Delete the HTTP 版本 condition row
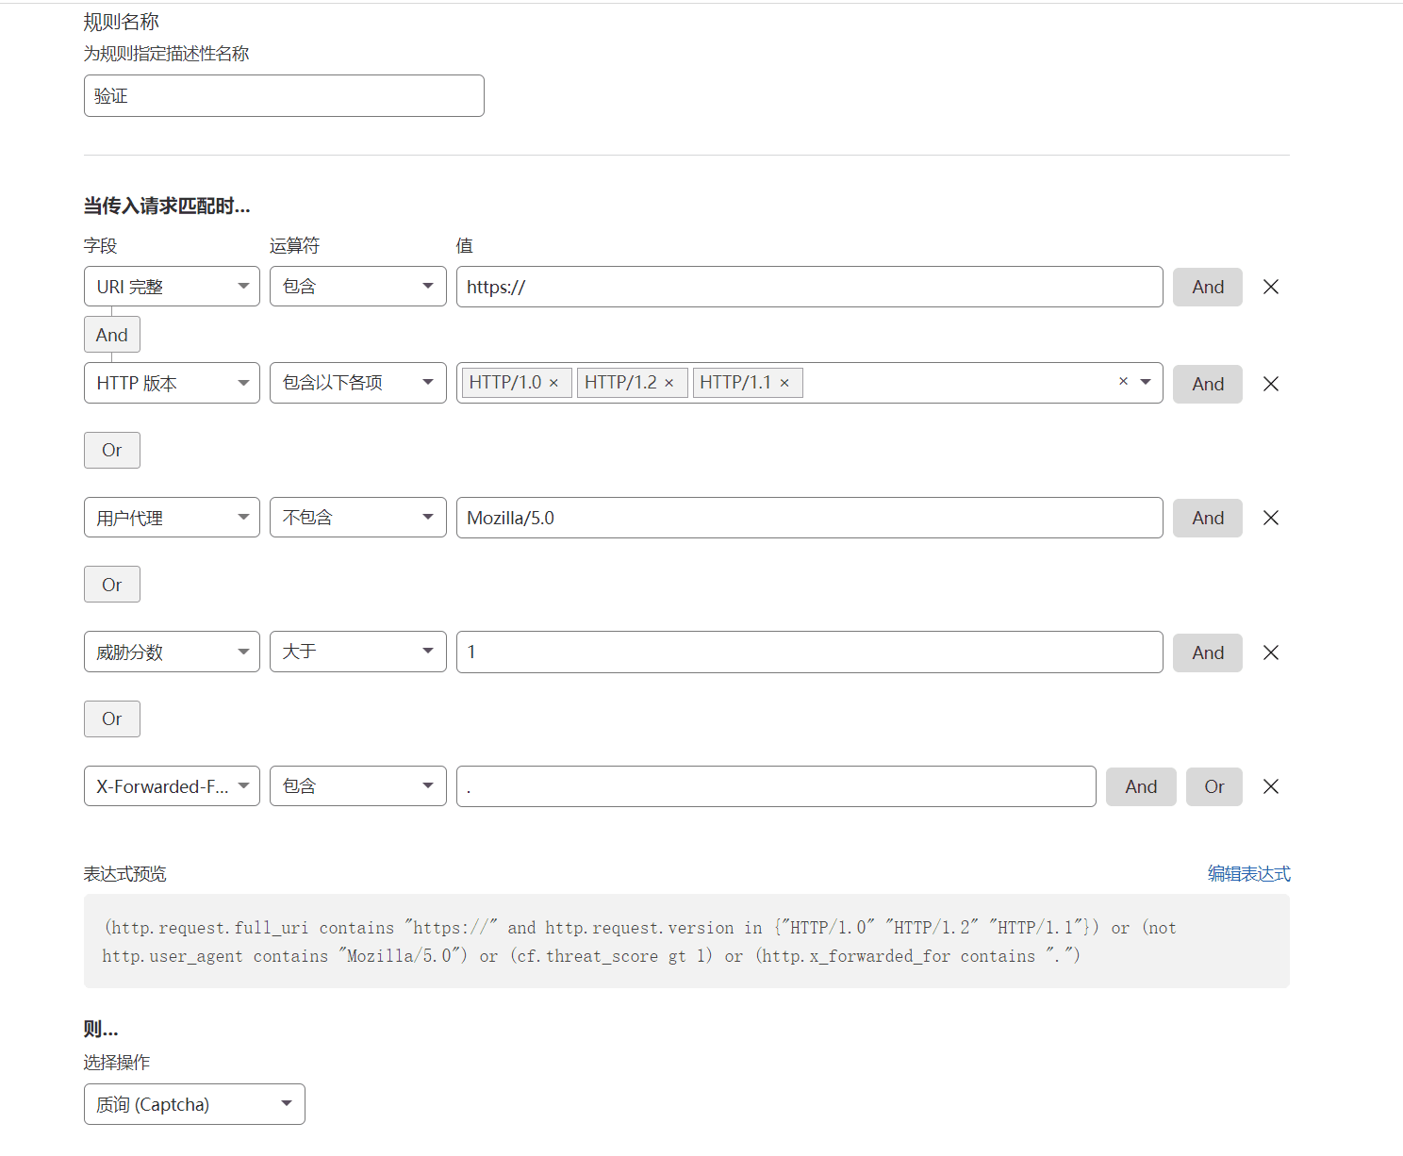The width and height of the screenshot is (1403, 1156). coord(1270,384)
